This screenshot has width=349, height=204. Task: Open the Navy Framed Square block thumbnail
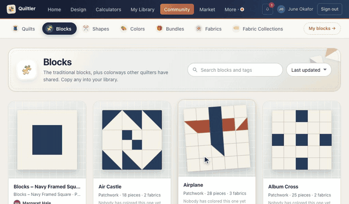tap(47, 140)
